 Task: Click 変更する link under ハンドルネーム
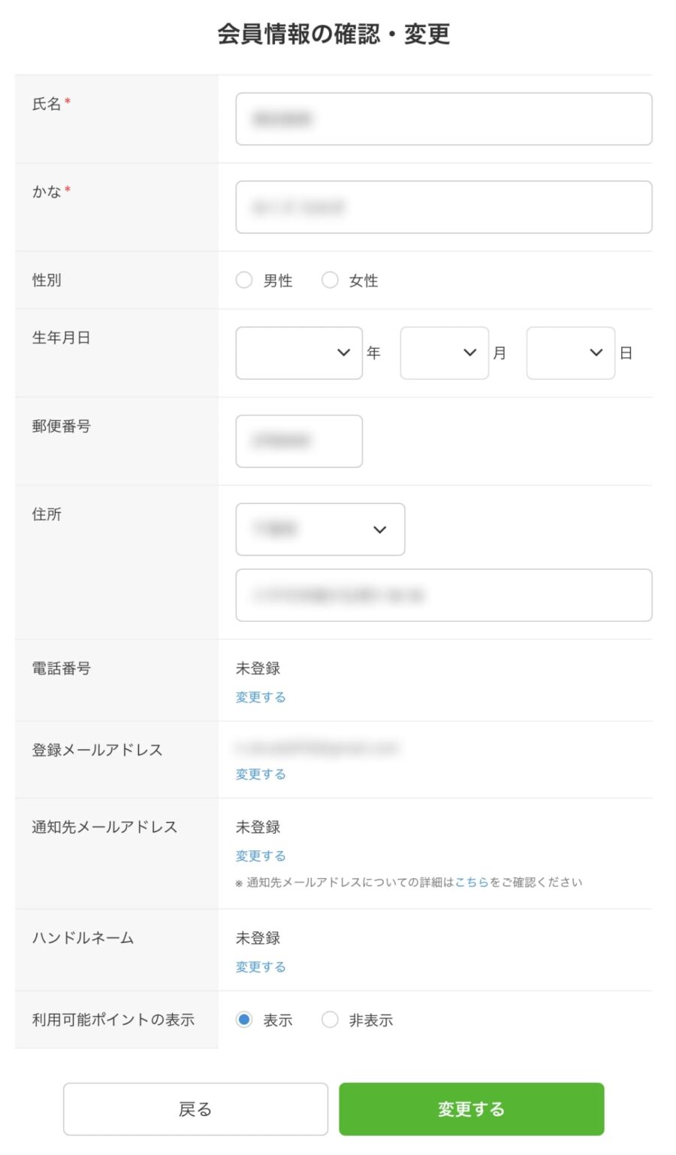tap(261, 967)
